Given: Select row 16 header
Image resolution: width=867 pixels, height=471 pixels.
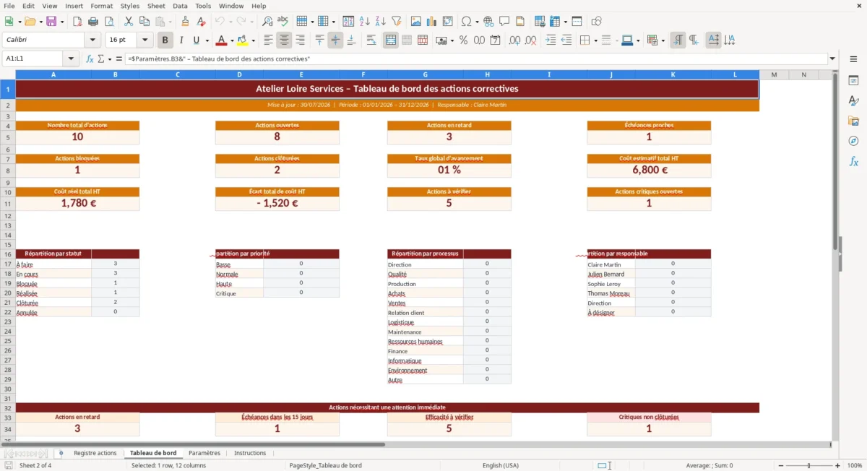Looking at the screenshot, I should tap(8, 254).
